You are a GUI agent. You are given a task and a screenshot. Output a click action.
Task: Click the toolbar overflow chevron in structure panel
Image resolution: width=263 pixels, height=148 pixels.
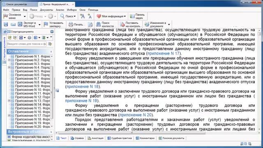51,37
